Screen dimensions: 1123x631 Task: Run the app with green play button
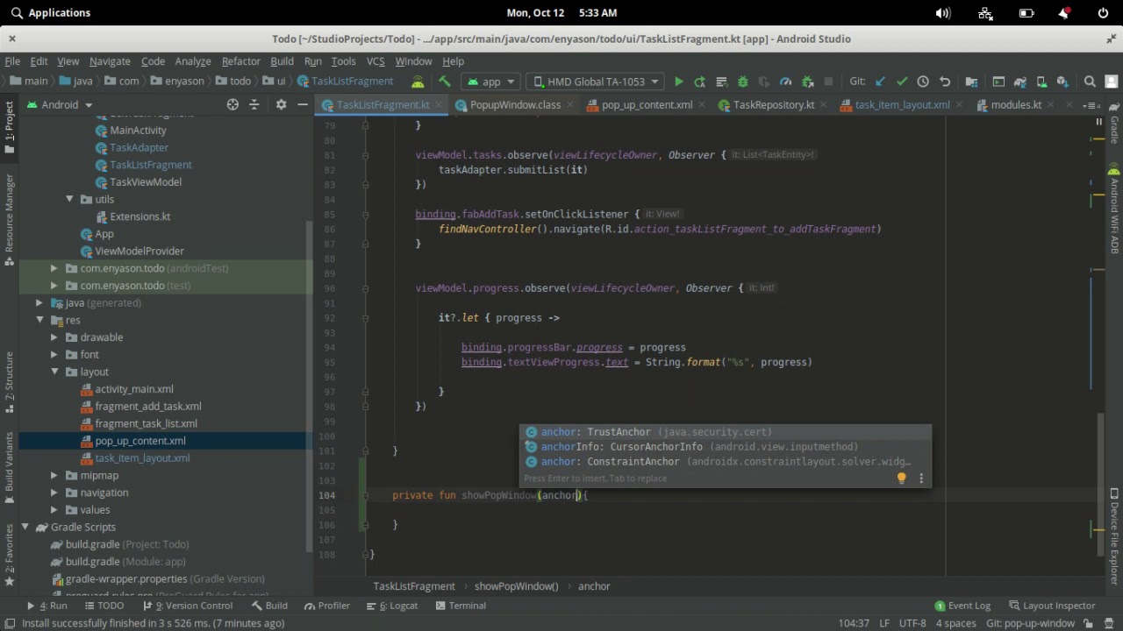pos(678,82)
